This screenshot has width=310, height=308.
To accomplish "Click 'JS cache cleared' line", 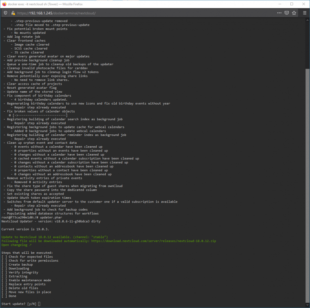I will (29, 52).
